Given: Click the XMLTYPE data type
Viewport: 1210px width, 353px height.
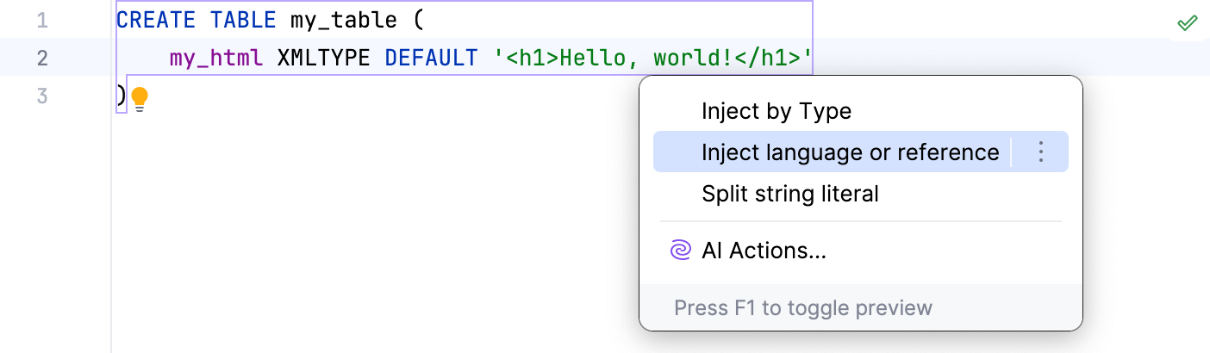Looking at the screenshot, I should (x=325, y=58).
